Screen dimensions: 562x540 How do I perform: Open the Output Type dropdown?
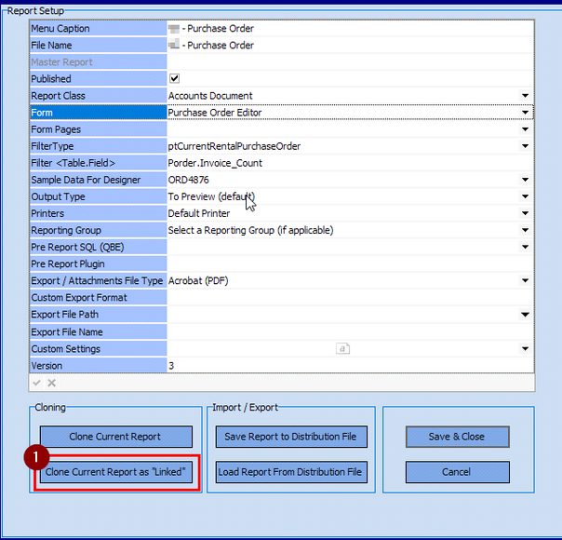[525, 196]
